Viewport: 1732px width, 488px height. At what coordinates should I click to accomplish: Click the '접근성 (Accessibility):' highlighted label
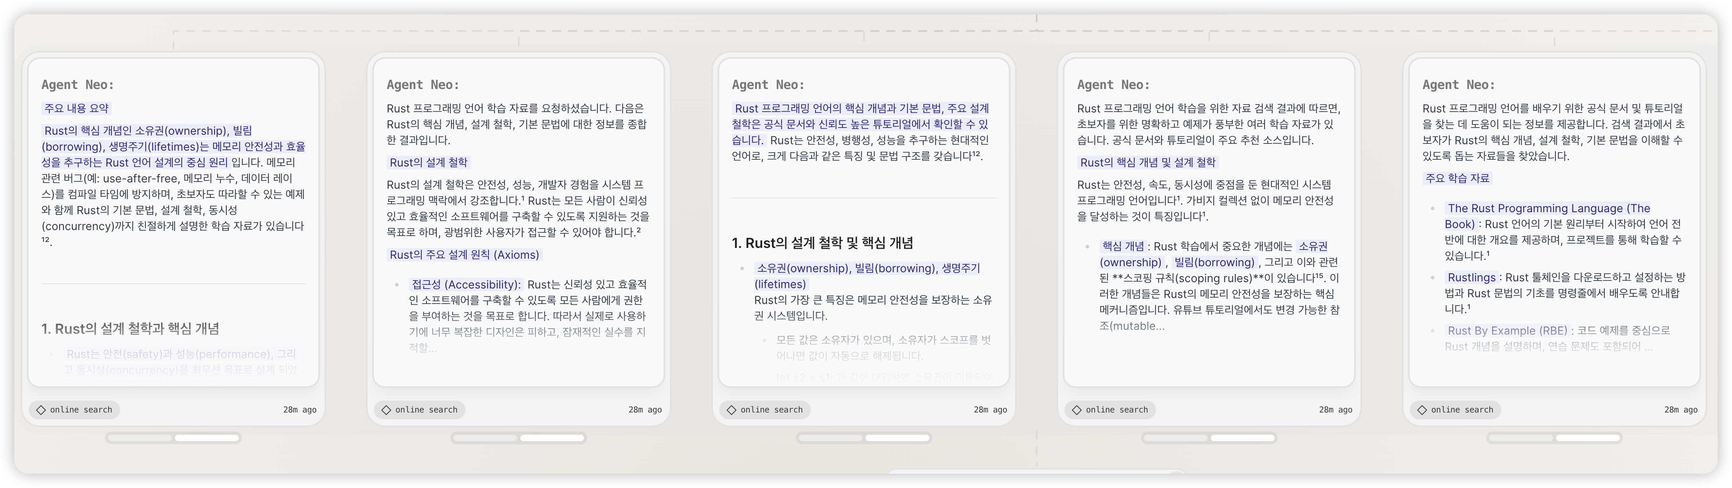click(x=466, y=285)
